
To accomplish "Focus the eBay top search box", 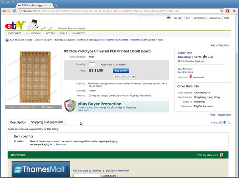I will [152, 17].
